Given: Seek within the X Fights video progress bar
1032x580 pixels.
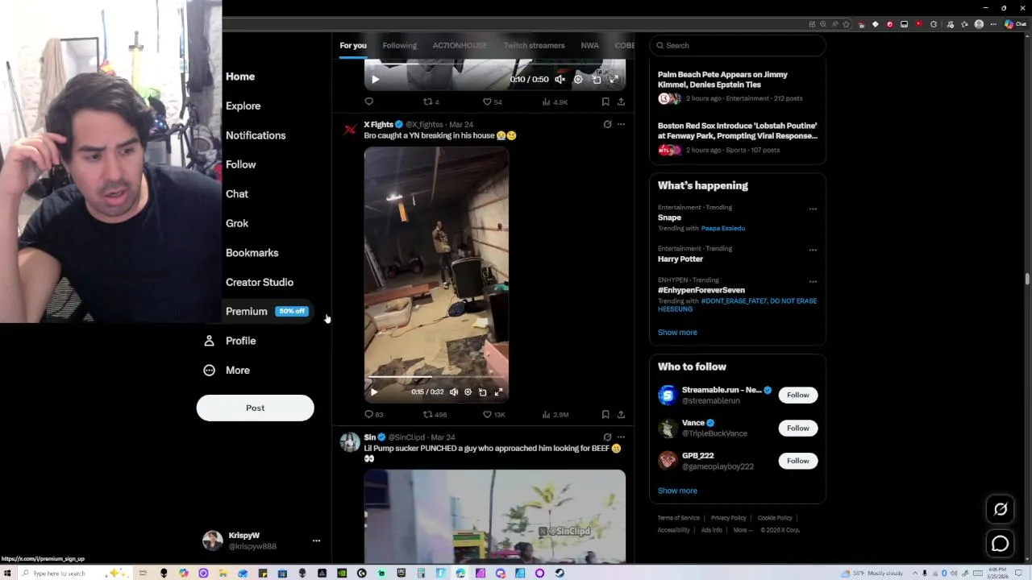Looking at the screenshot, I should click(x=436, y=376).
